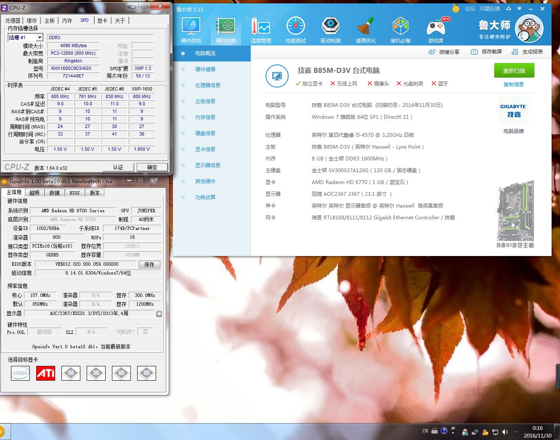Open 装机必备 software cube icon
The width and height of the screenshot is (560, 440).
coord(401,30)
